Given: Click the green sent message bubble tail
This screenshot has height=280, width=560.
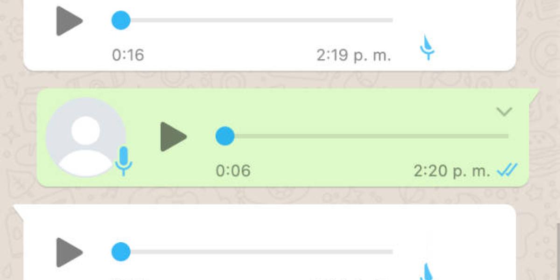Looking at the screenshot, I should click(534, 94).
